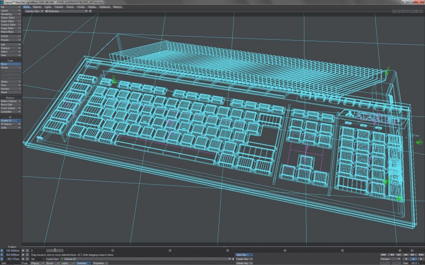Switch selection mode to Objects

pos(37,263)
